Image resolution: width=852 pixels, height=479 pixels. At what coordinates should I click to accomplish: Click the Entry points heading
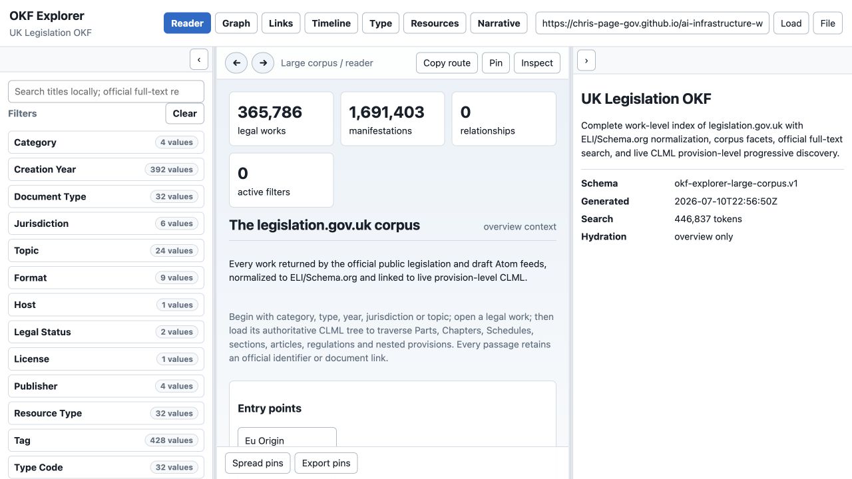pos(270,408)
